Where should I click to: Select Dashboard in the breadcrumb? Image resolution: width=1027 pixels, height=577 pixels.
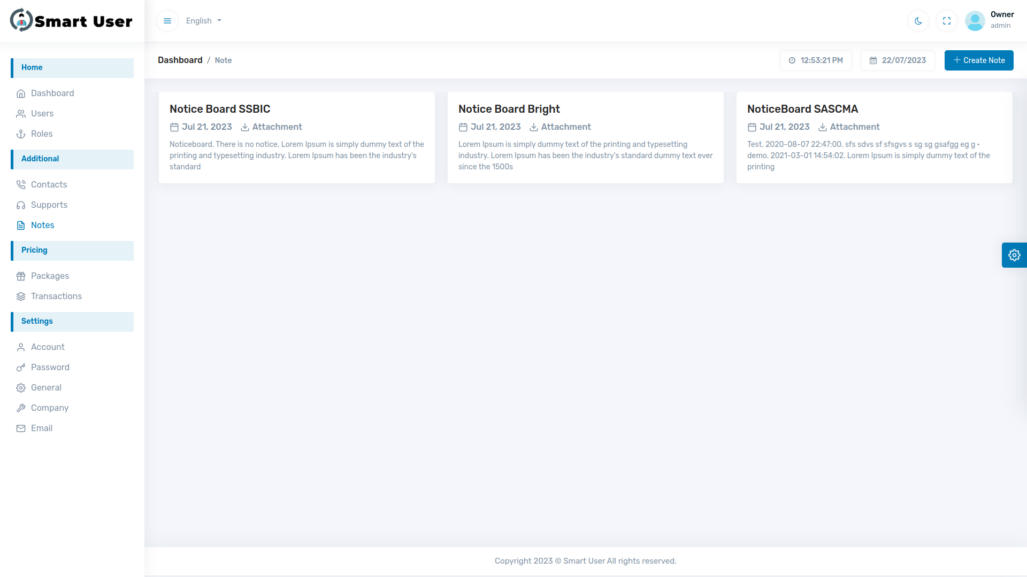click(x=180, y=60)
